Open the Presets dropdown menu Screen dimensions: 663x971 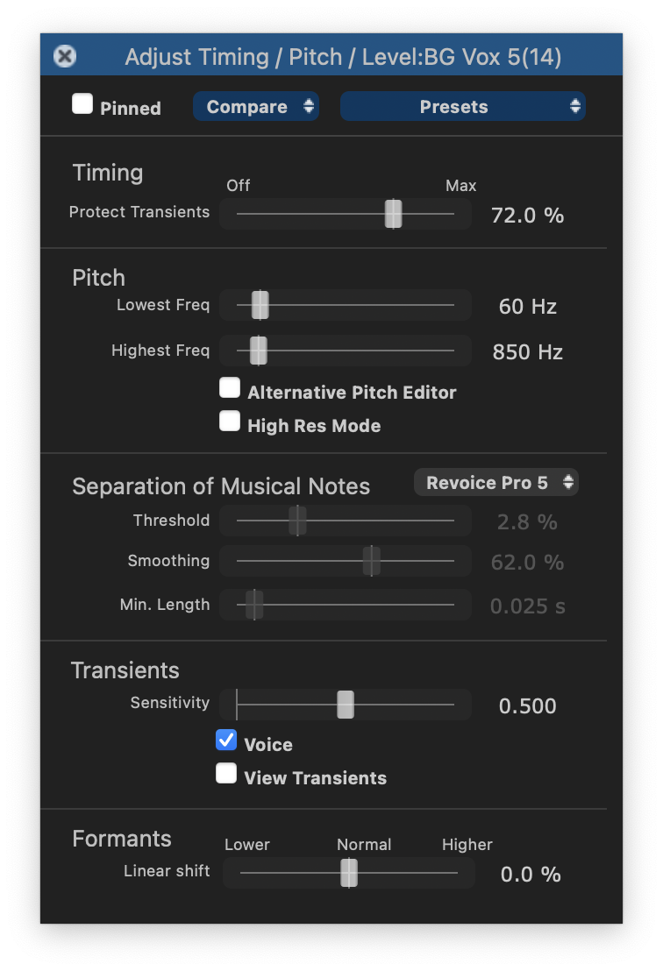[462, 107]
